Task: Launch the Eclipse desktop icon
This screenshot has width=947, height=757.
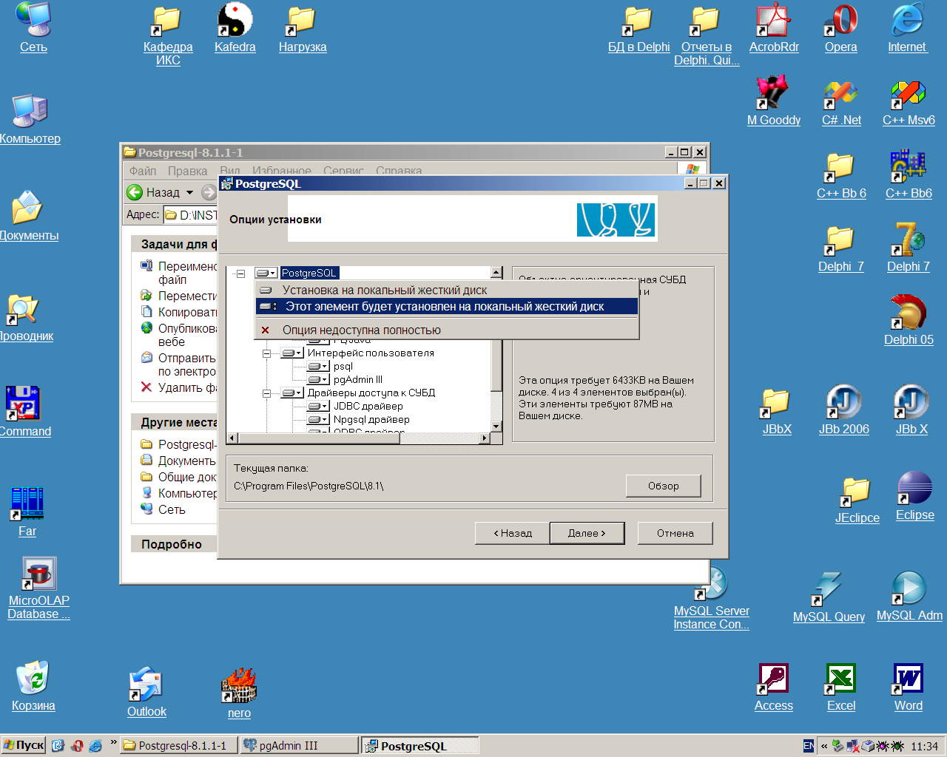Action: click(x=915, y=497)
